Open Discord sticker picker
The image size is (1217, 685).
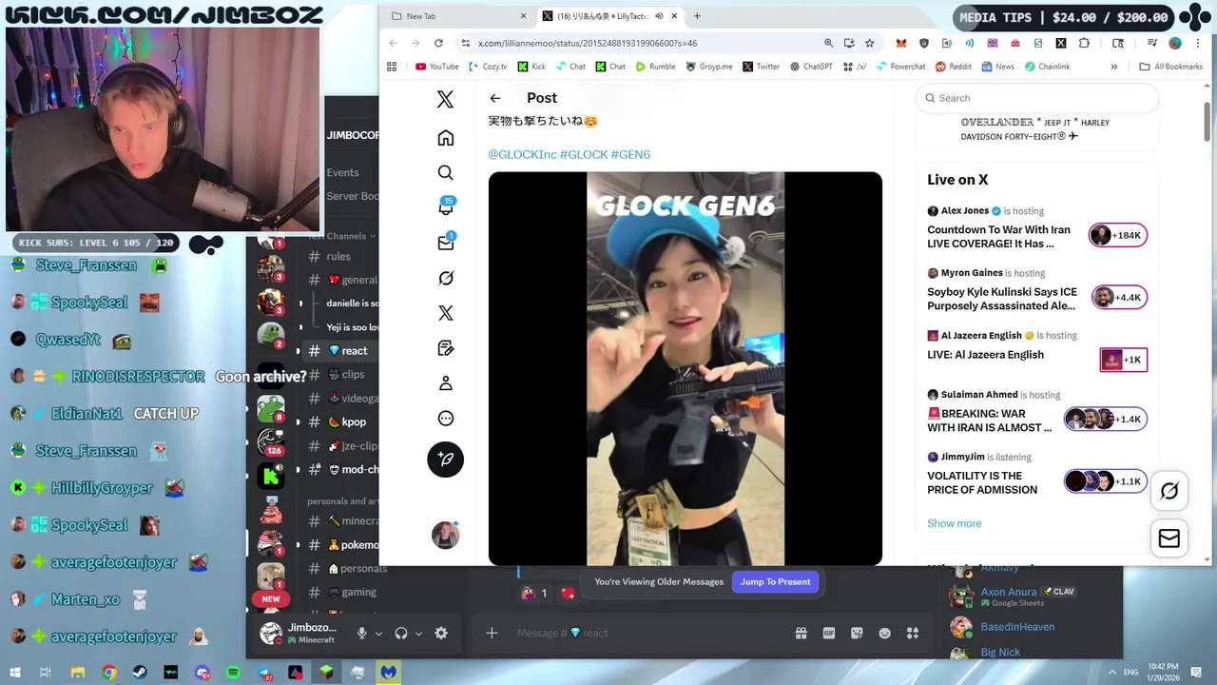pyautogui.click(x=857, y=633)
